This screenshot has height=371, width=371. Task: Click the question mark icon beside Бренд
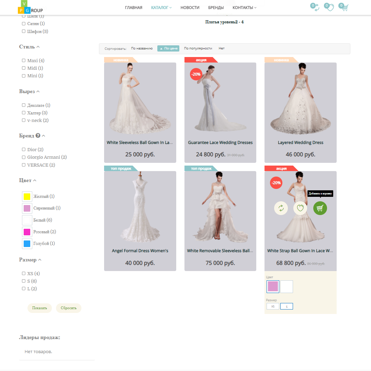pyautogui.click(x=38, y=136)
